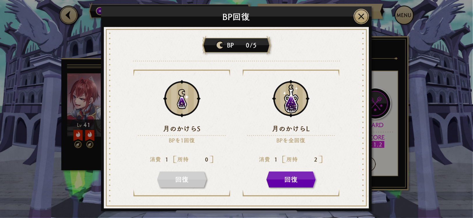Click the 所持 0 owned count
The width and height of the screenshot is (473, 218).
click(x=193, y=159)
